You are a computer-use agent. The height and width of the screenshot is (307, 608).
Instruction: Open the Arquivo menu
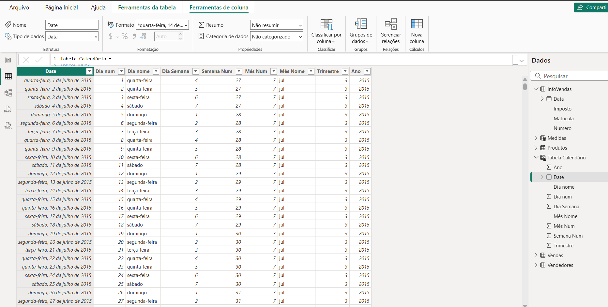(19, 7)
